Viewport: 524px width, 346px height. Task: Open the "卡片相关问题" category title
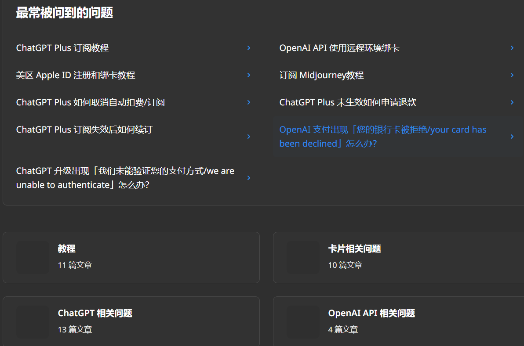point(355,249)
